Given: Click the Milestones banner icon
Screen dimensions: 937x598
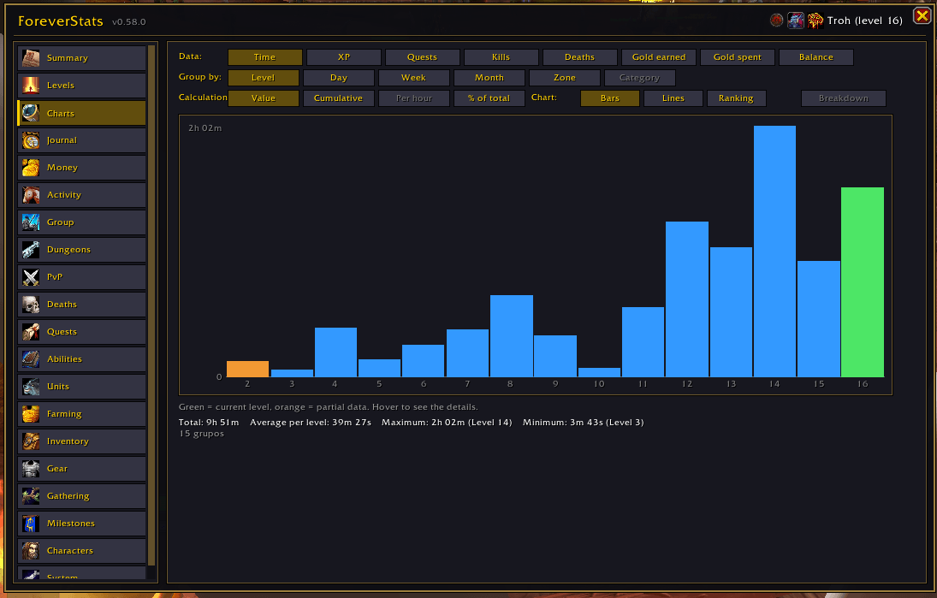Looking at the screenshot, I should [31, 524].
